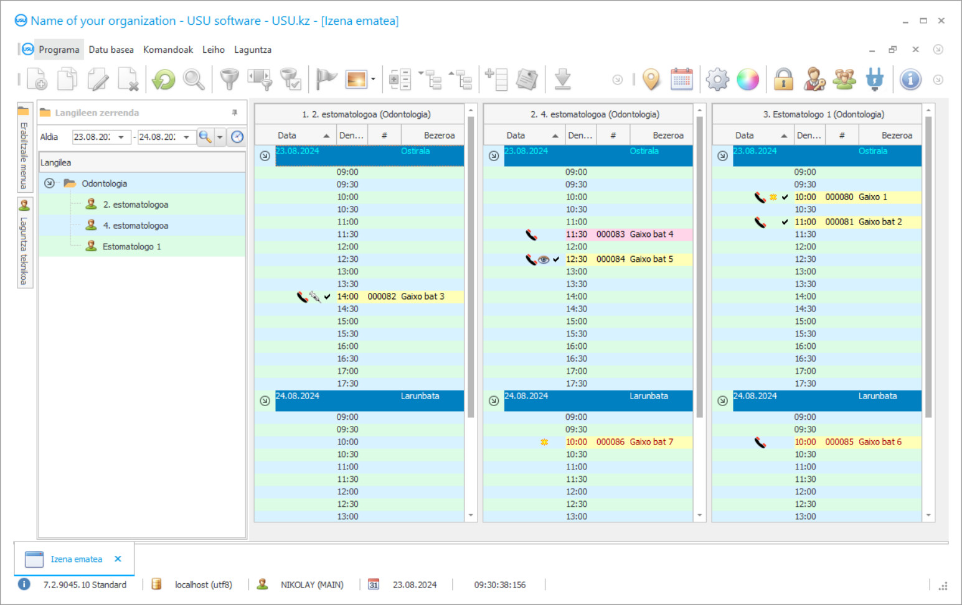Viewport: 962px width, 605px height.
Task: Toggle checkmark on the 14:00 Gaixo bat 3 row
Action: 328,297
